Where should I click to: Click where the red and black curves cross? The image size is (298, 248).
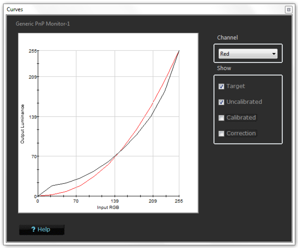117,154
